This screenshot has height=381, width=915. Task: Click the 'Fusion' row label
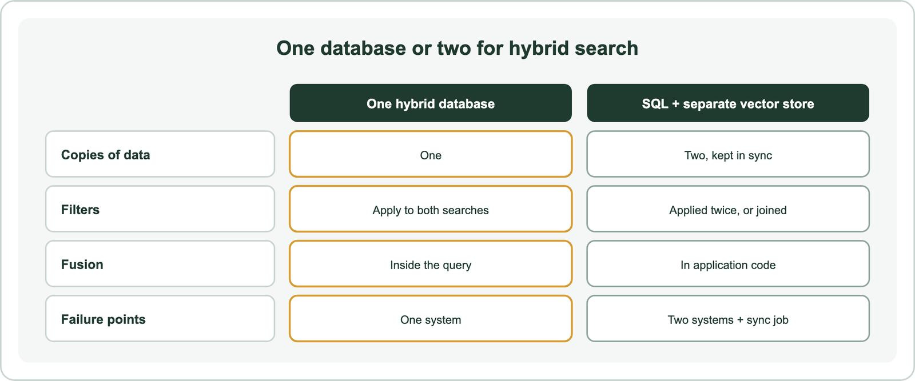pyautogui.click(x=160, y=264)
